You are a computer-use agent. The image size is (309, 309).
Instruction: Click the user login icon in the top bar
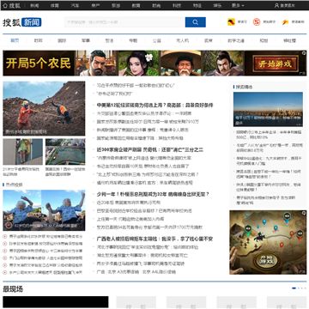pos(276,5)
